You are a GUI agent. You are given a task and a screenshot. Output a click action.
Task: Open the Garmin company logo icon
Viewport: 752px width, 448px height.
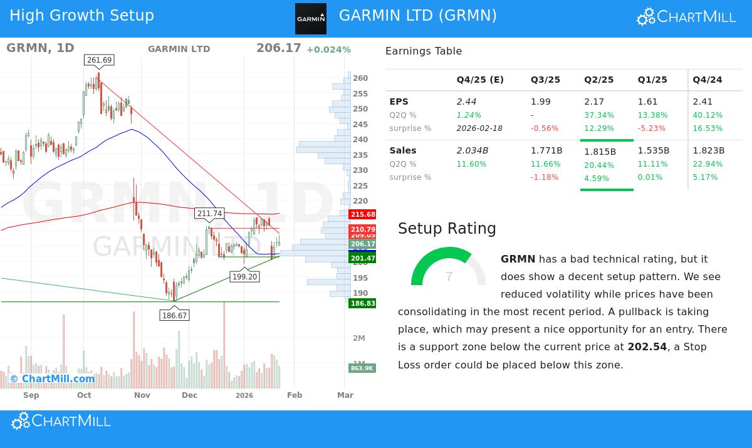[311, 19]
